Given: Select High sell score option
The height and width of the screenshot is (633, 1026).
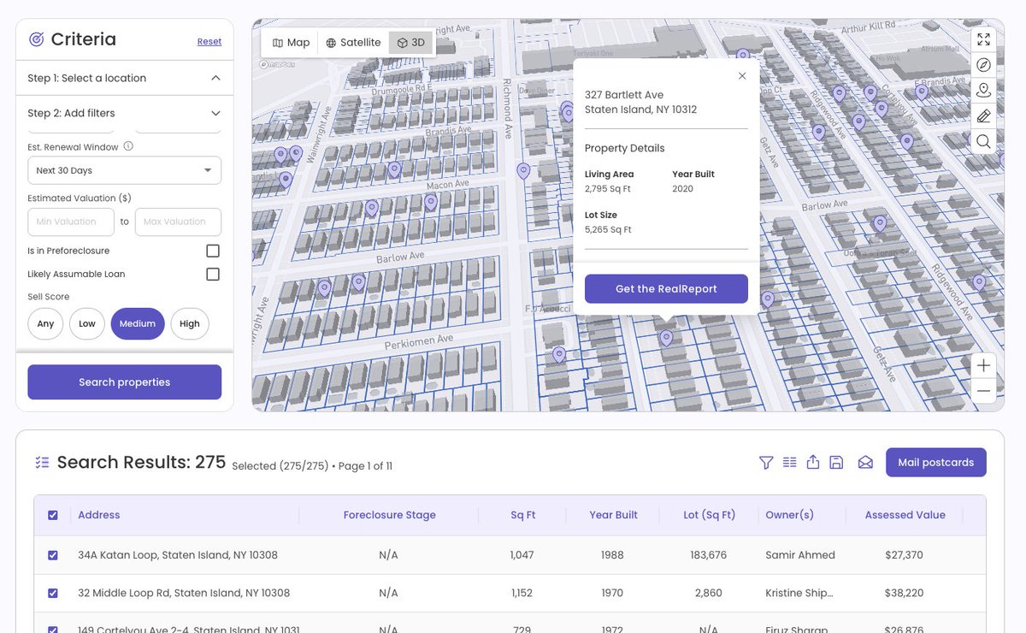Looking at the screenshot, I should [190, 324].
